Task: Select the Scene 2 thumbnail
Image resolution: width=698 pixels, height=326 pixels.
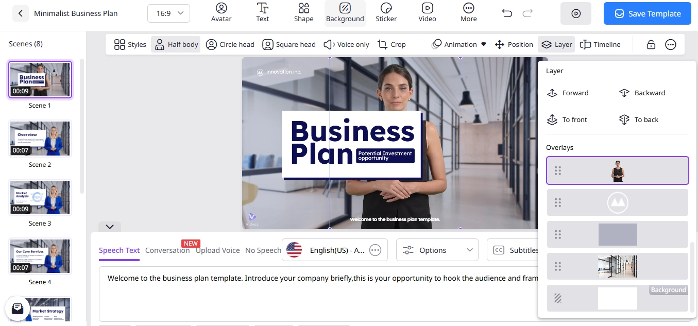Action: click(40, 139)
